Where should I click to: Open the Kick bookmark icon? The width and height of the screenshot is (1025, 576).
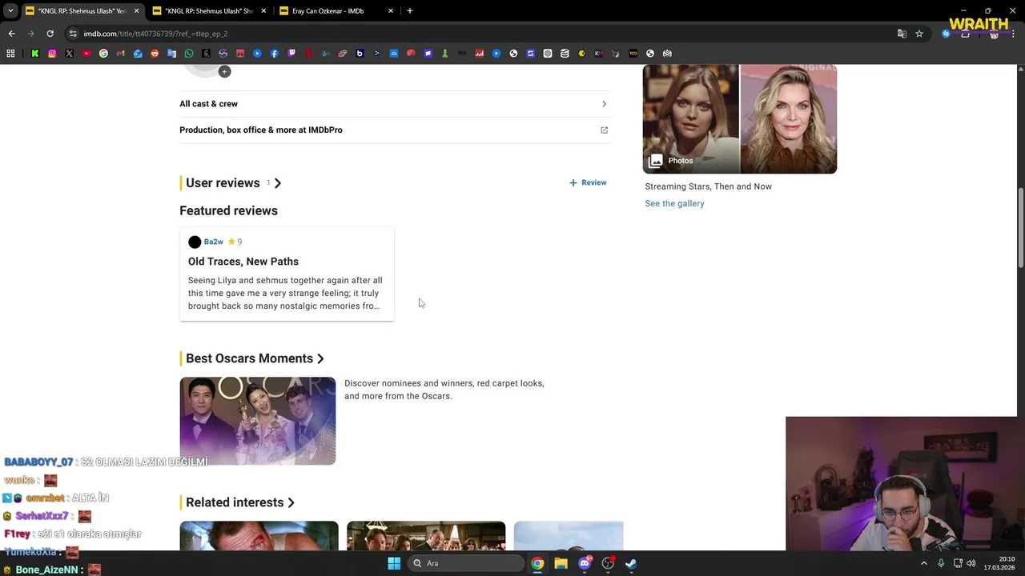[x=34, y=54]
